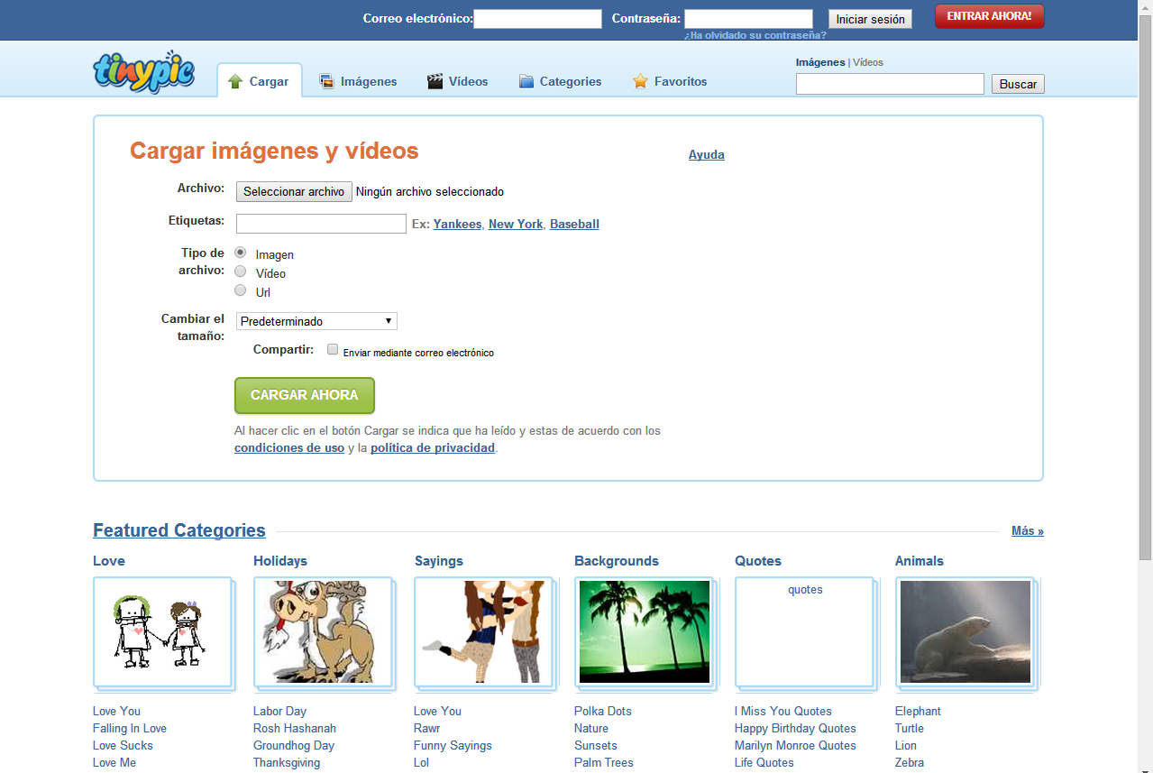The image size is (1153, 773).
Task: Click the polar bear thumbnail under Animals
Action: 965,631
